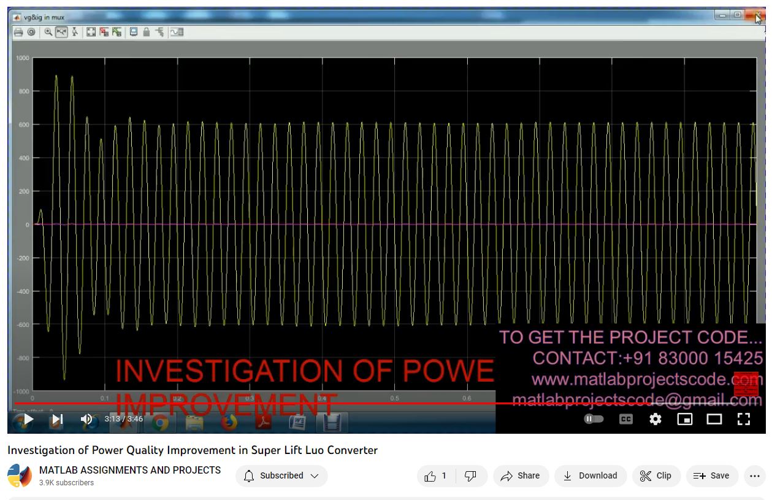Image resolution: width=772 pixels, height=500 pixels.
Task: Open more actions three-dot menu
Action: click(755, 476)
